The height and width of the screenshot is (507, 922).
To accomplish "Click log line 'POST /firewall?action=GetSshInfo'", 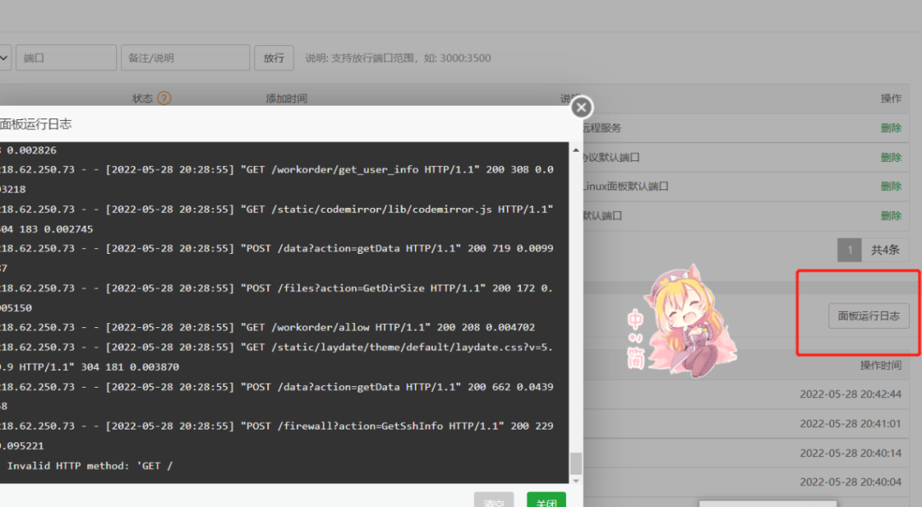I will point(277,435).
